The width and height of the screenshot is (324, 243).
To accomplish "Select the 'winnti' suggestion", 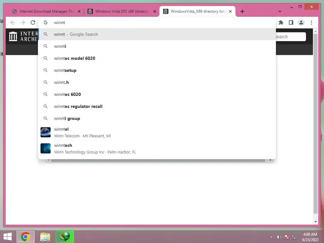I will click(x=157, y=46).
